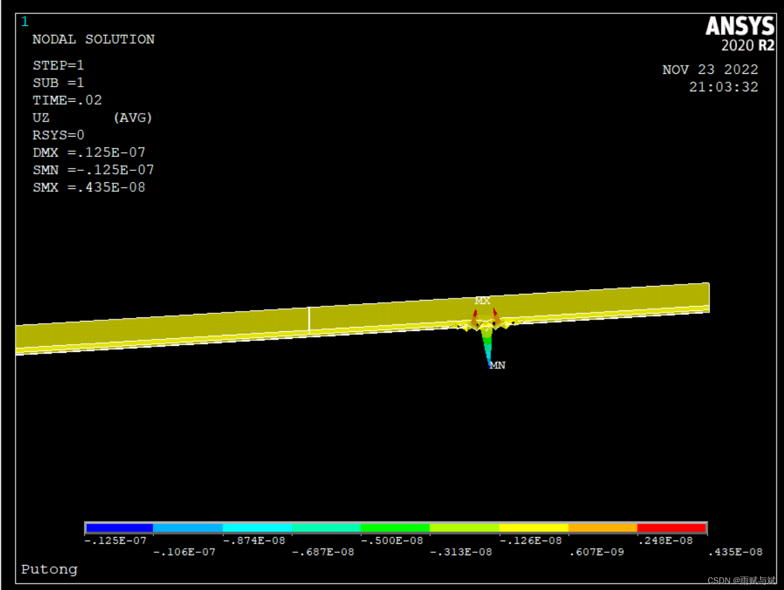Click the .607E-09 legend value

(x=597, y=552)
